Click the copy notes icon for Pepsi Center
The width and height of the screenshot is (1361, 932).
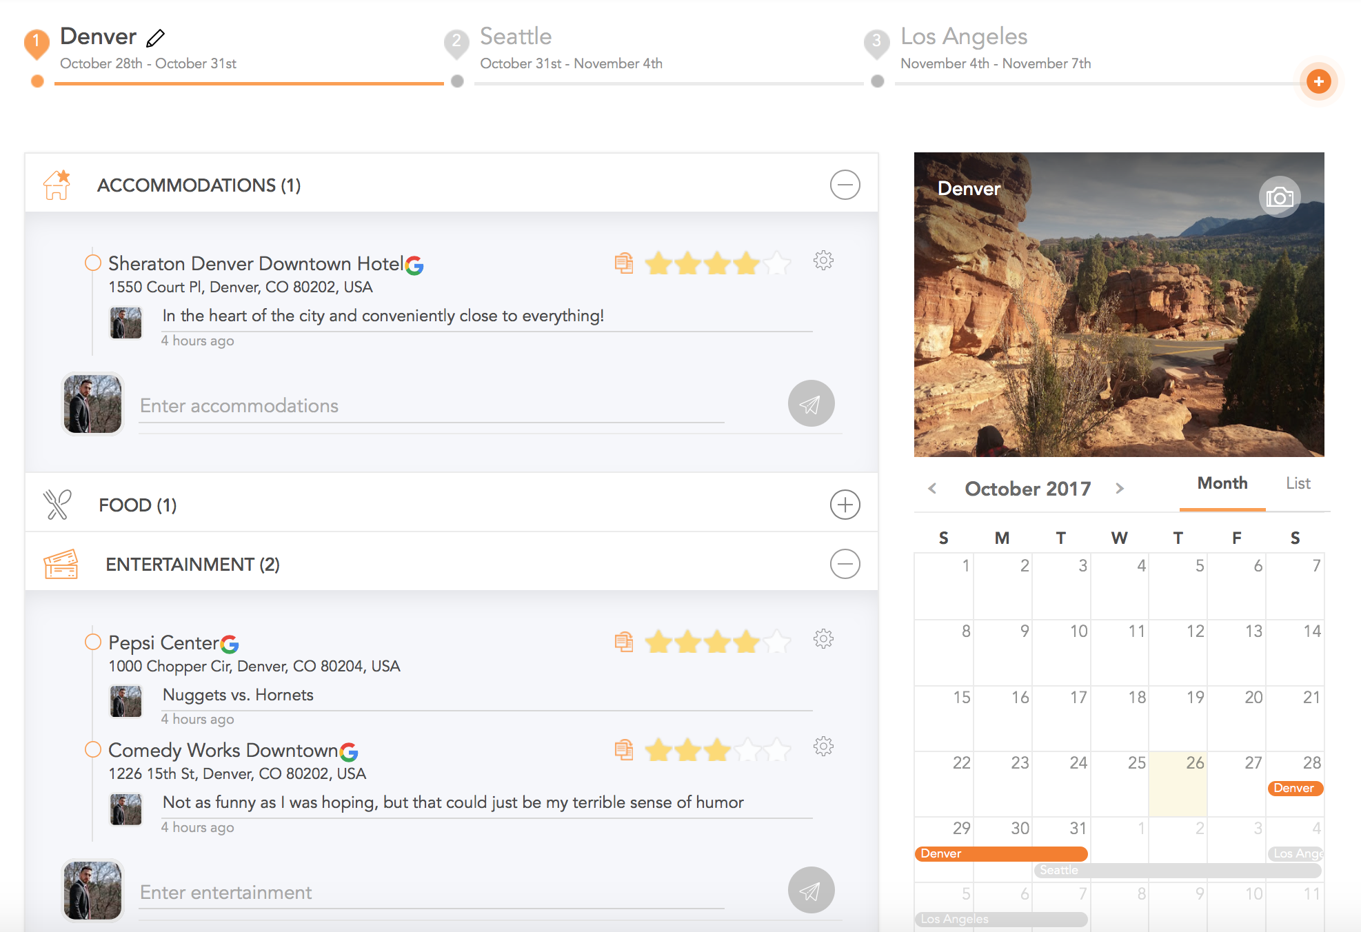click(623, 642)
